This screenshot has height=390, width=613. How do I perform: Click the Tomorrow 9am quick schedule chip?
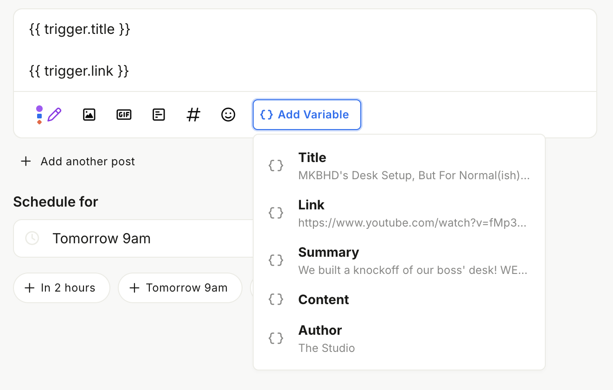[180, 288]
